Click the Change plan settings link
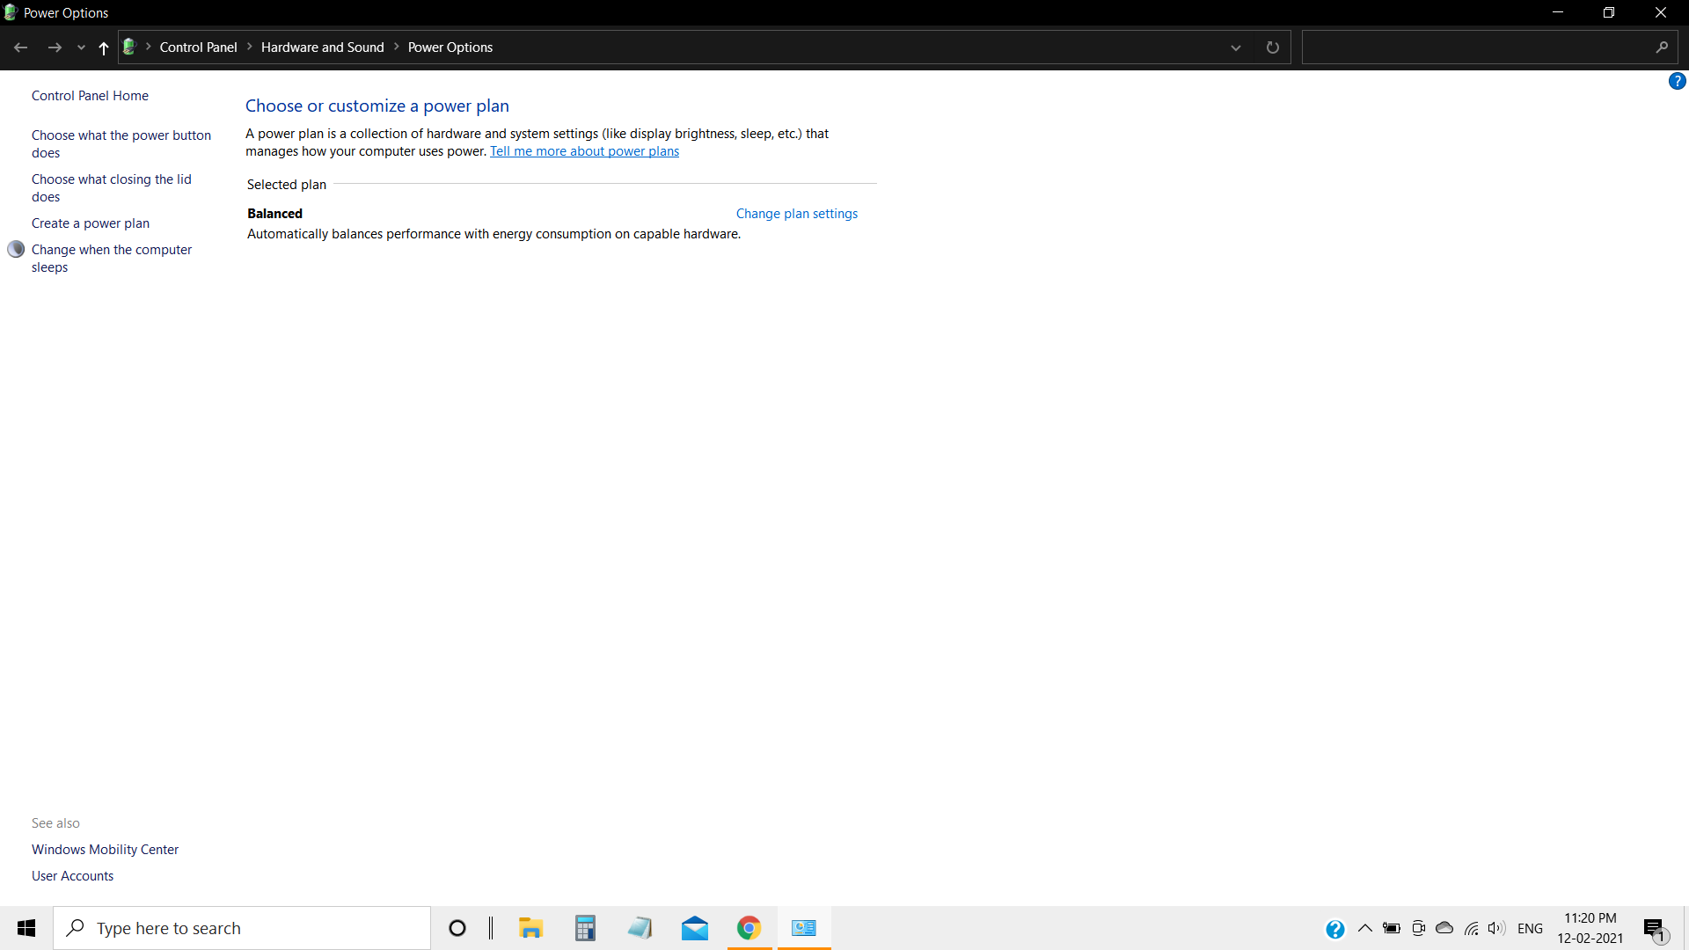 coord(796,214)
